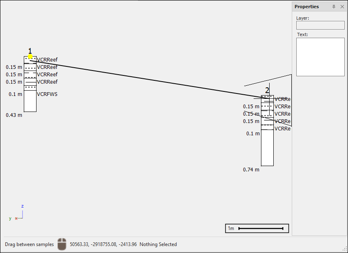Screen dimensions: 348x253
Task: Close the Properties panel
Action: click(342, 7)
